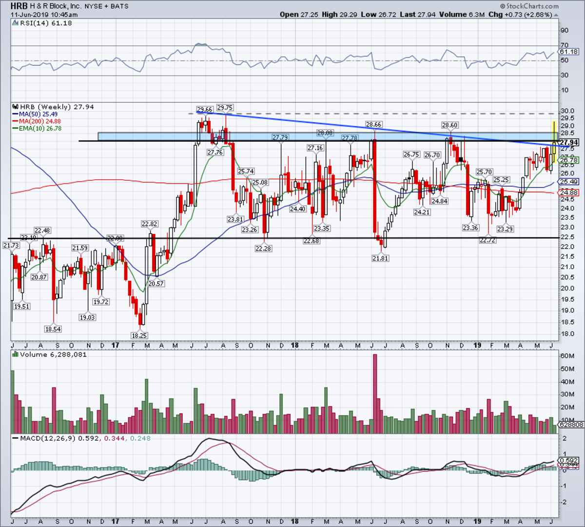The image size is (585, 527).
Task: Select the 'Open 27.25' header value
Action: click(x=298, y=15)
